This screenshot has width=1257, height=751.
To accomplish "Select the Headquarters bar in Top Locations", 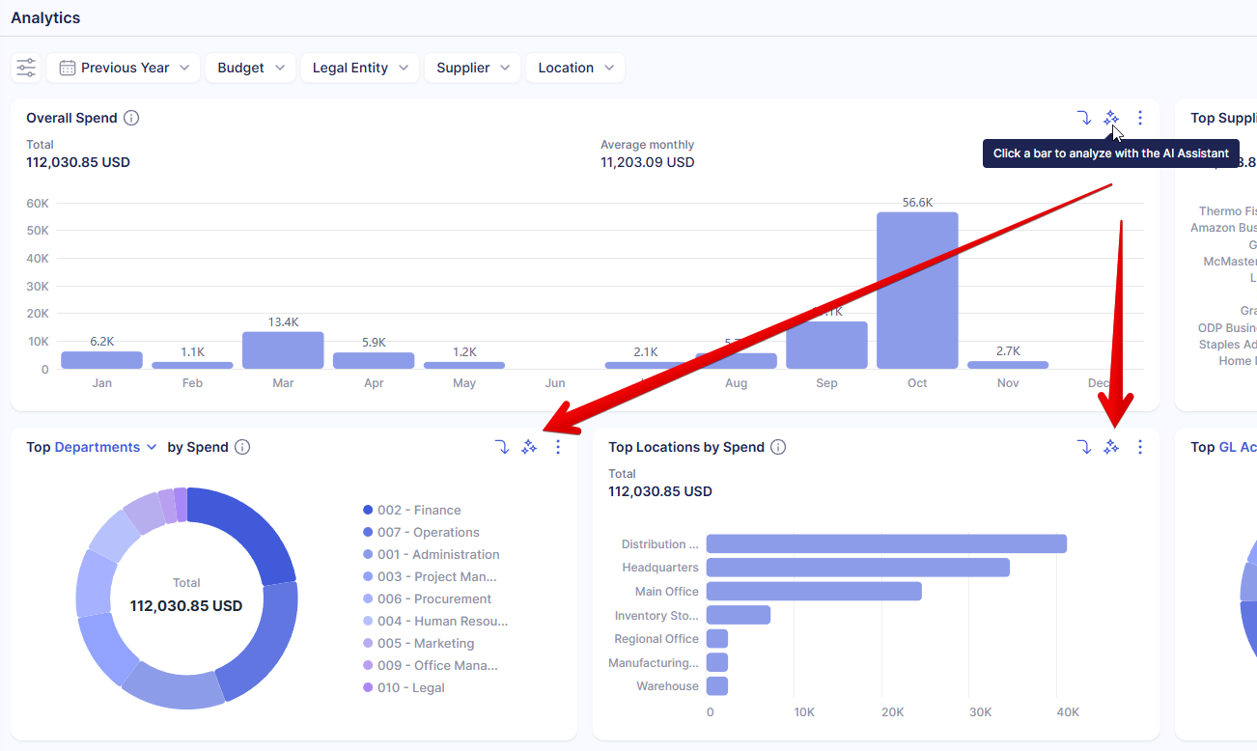I will tap(857, 568).
